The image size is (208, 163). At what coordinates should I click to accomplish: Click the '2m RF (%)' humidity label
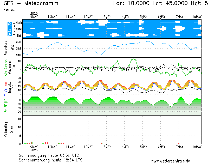pos(6,106)
